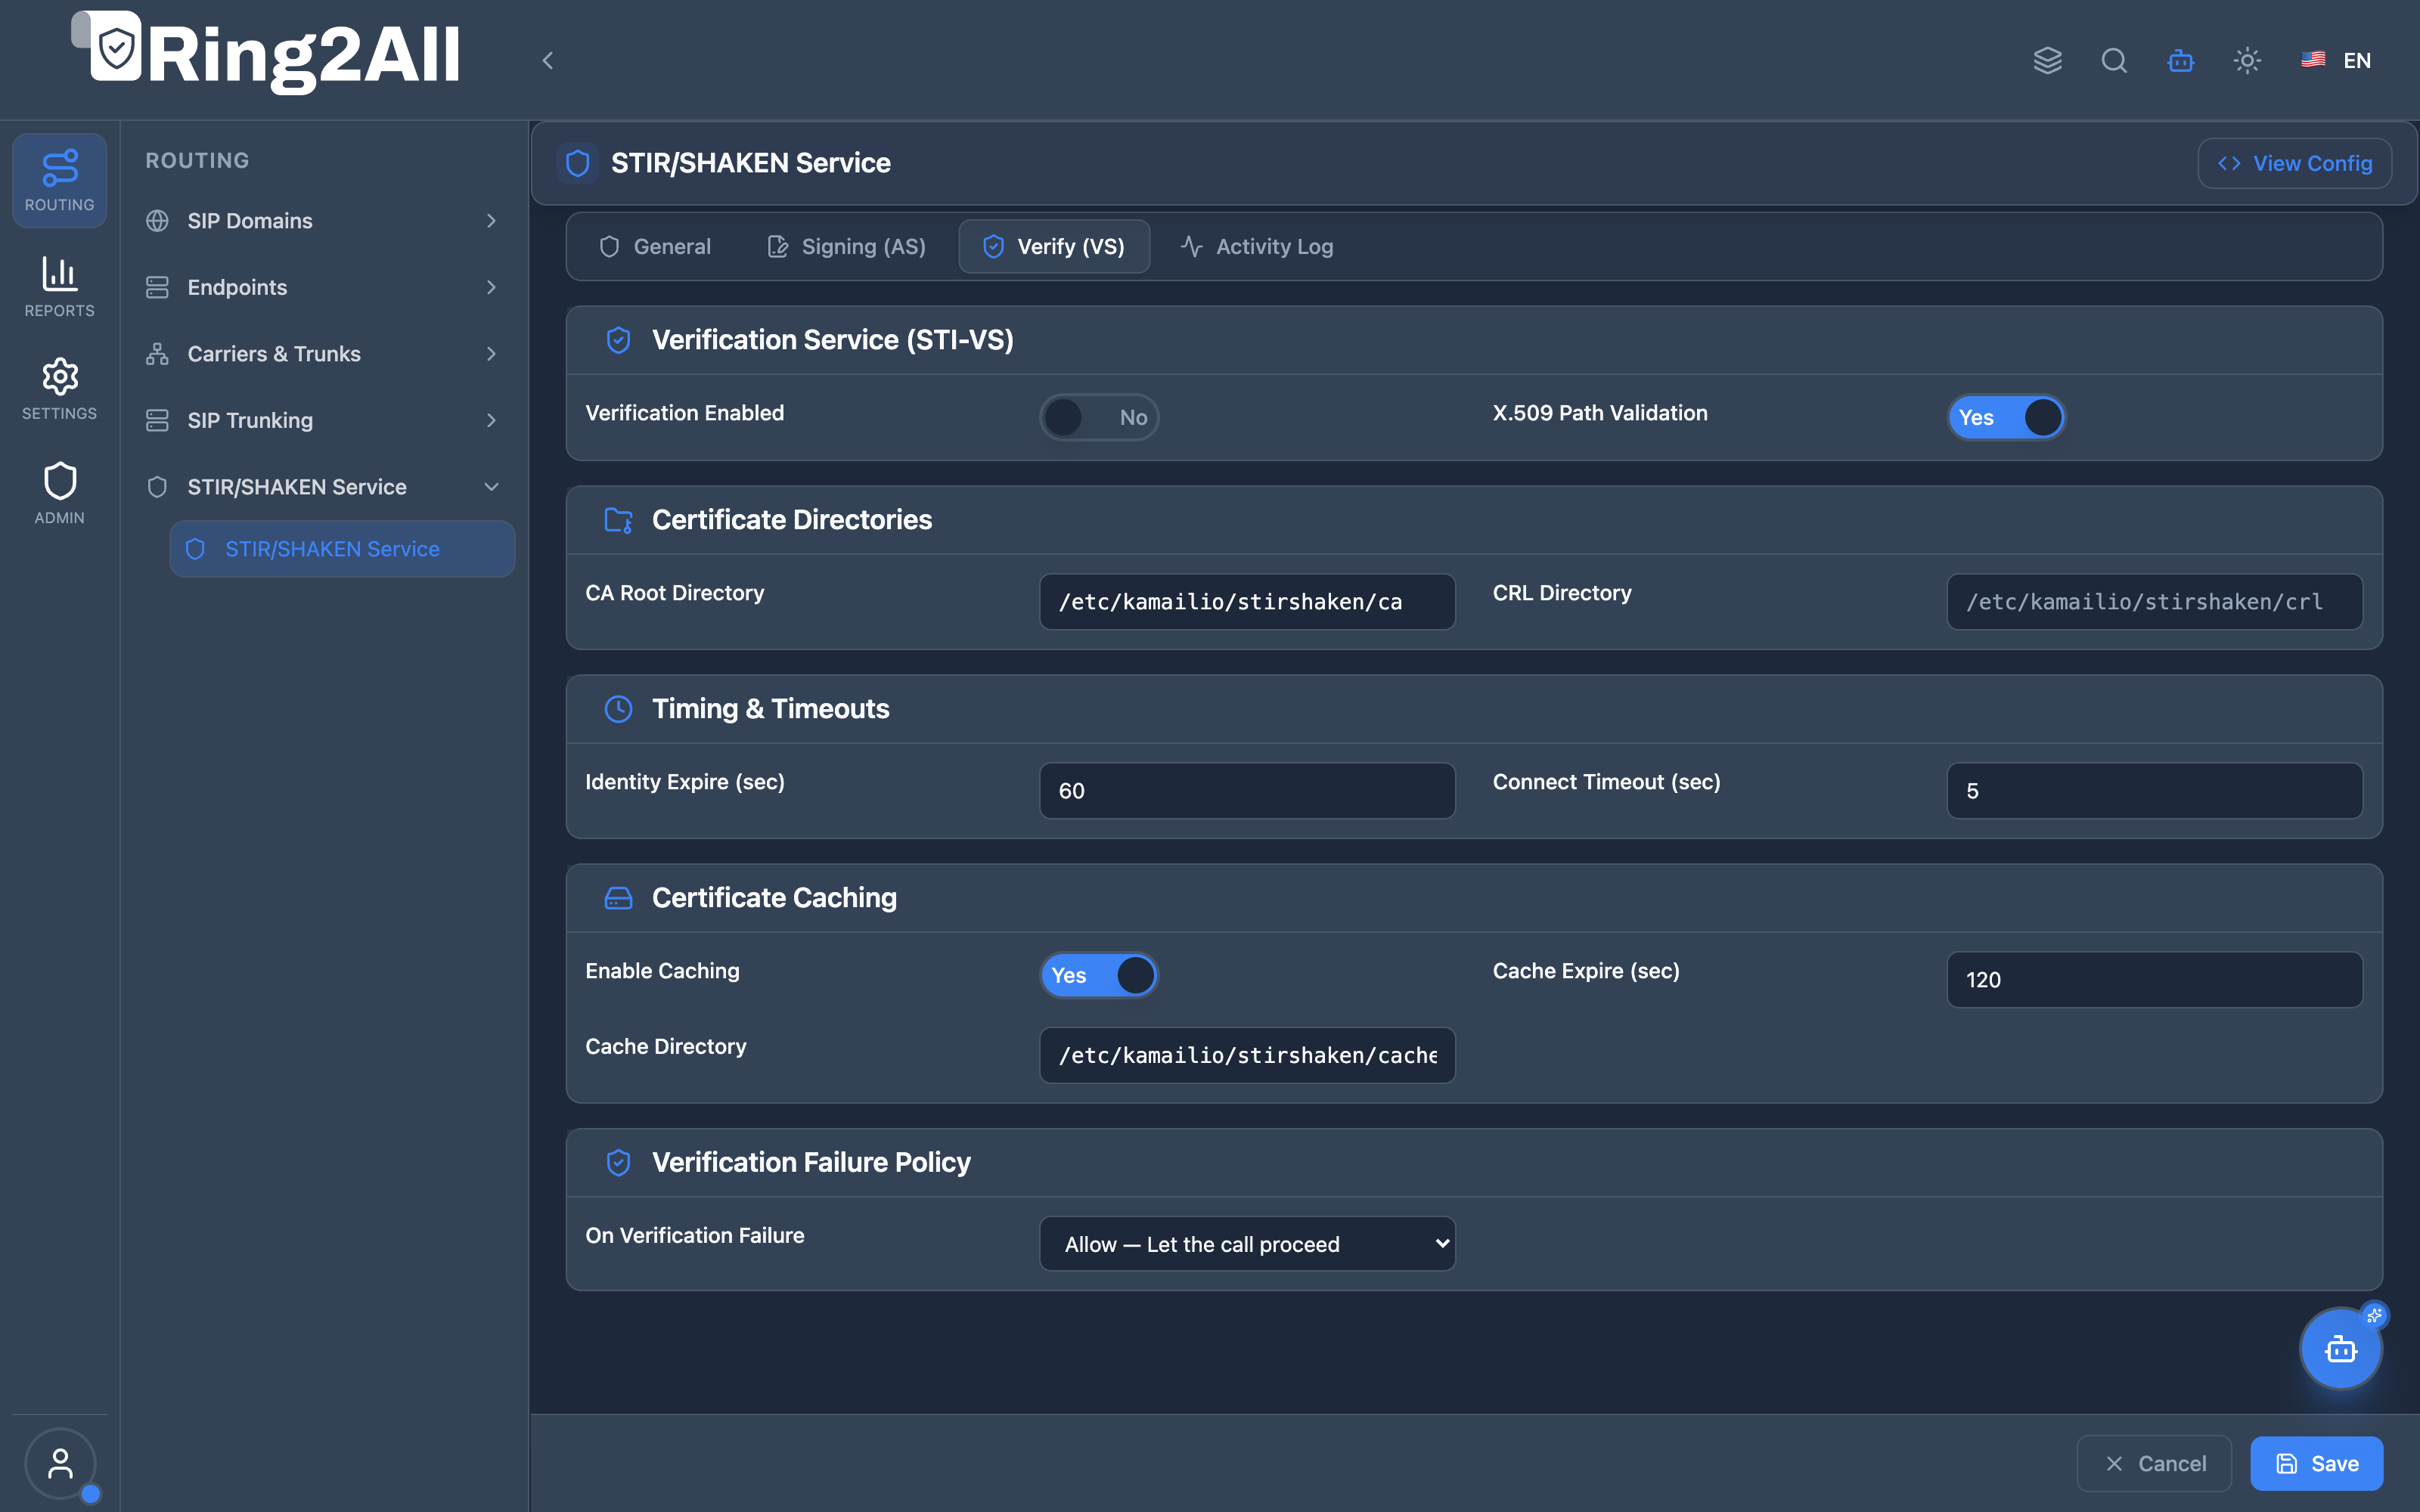Open the Admin shield section

(x=59, y=494)
